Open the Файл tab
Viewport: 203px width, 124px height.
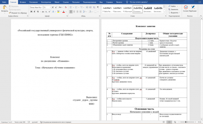pyautogui.click(x=4, y=2)
